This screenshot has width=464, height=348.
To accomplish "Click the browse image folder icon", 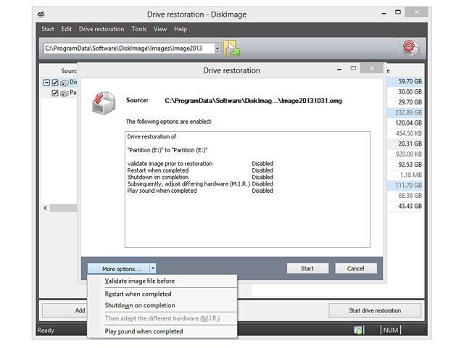I will point(232,49).
